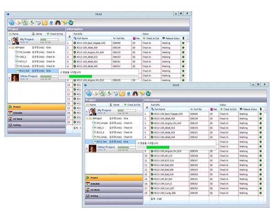Click the part icon beside KS13-189_Eject_Stopper_490
274x216 pixels.
point(152,114)
